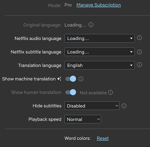150x147 pixels.
Task: Open the Manage Subscription link
Action: point(99,5)
